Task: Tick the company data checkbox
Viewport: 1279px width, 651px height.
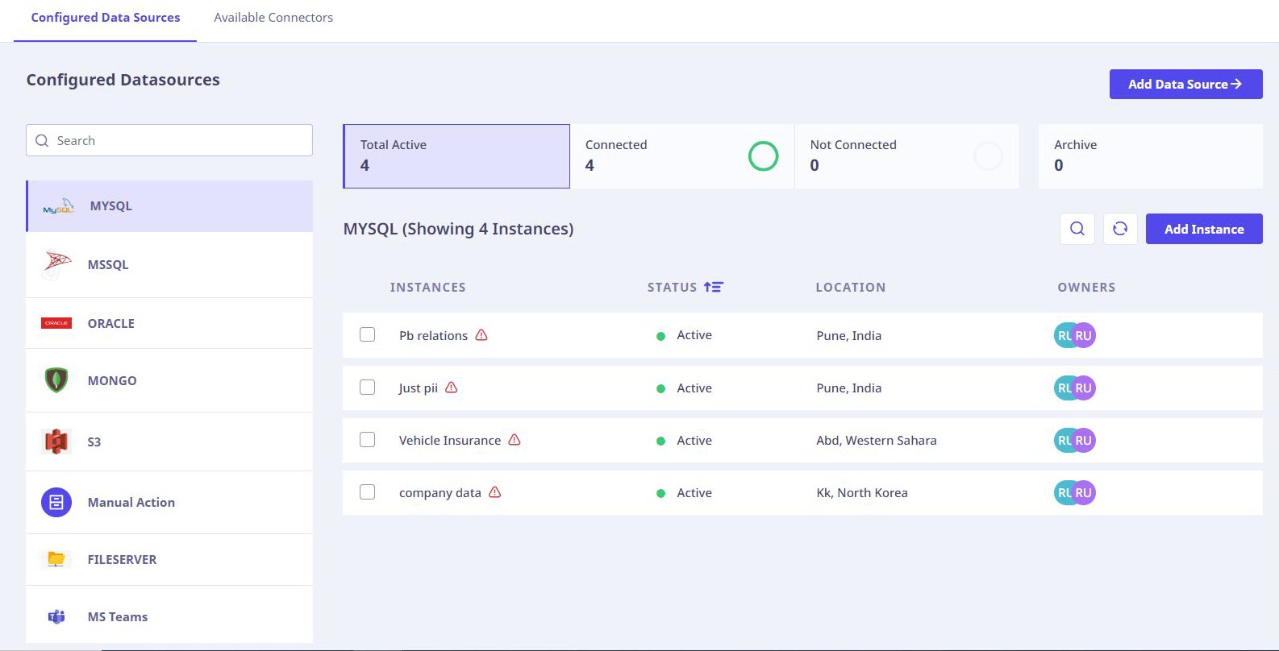Action: (368, 492)
